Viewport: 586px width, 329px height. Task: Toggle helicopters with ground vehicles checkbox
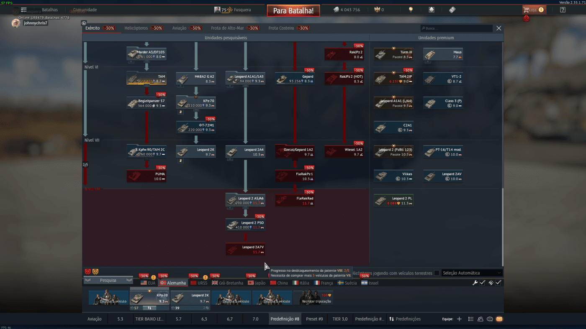point(437,273)
